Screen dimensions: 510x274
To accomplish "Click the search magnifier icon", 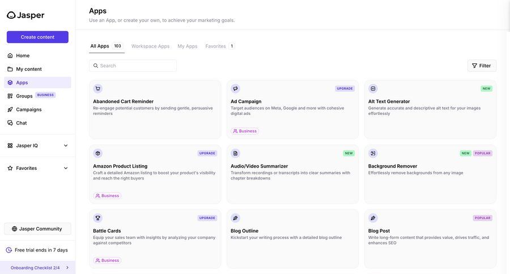I will coord(96,66).
